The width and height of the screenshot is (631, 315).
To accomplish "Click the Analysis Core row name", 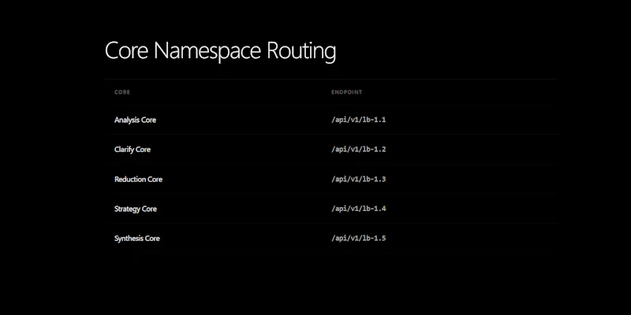I will [x=135, y=120].
